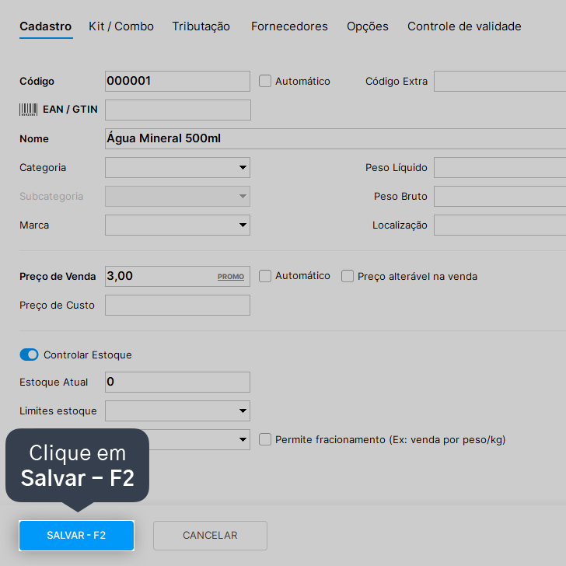Click the Preço de Venda field with 3,00
Screen dimensions: 566x566
coord(177,277)
